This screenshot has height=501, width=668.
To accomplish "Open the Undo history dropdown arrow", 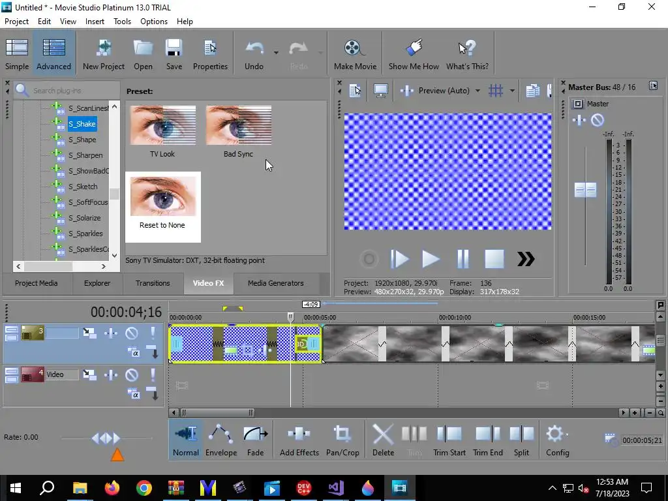I will [276, 53].
